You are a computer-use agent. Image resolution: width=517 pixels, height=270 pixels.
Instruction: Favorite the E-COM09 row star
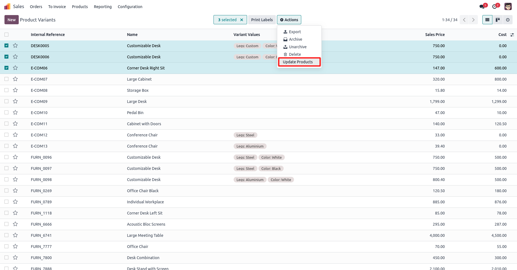click(x=15, y=101)
